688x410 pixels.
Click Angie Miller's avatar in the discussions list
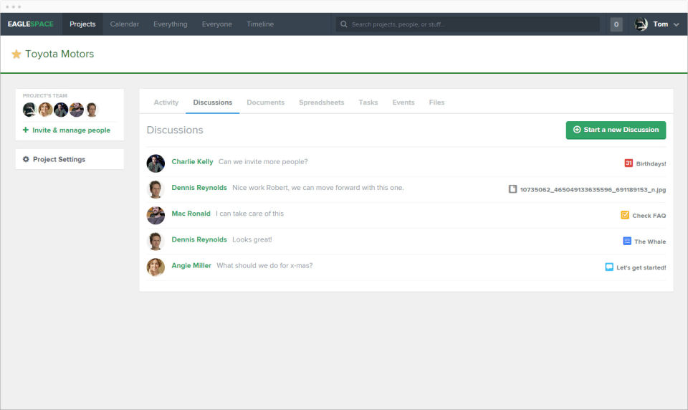click(156, 267)
